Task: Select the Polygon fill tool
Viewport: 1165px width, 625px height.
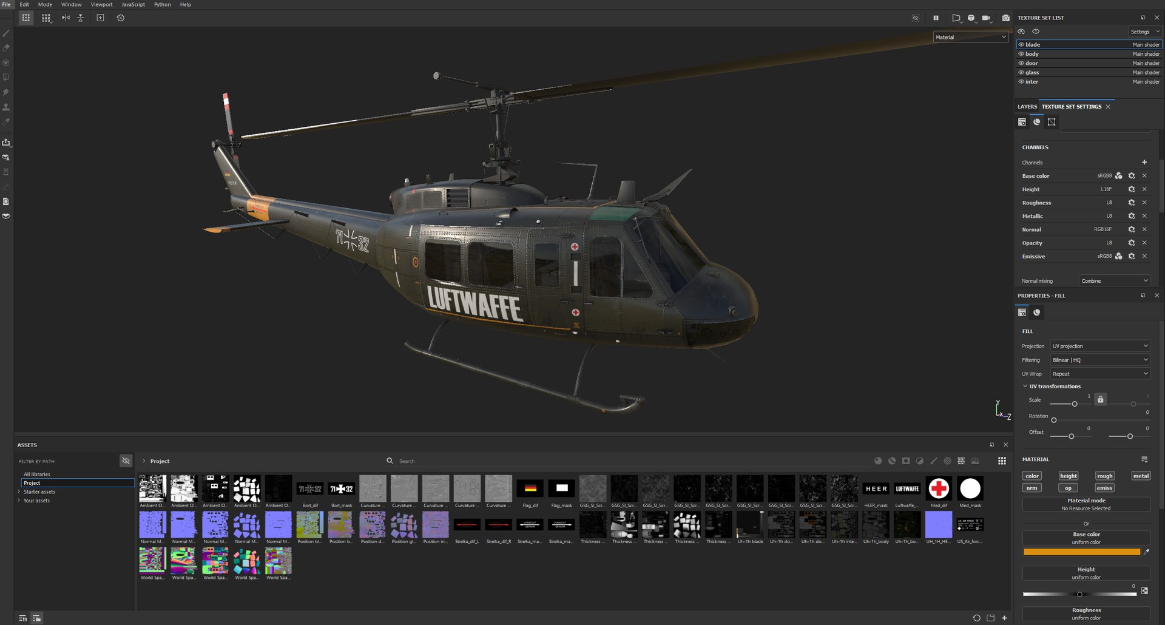Action: point(6,78)
